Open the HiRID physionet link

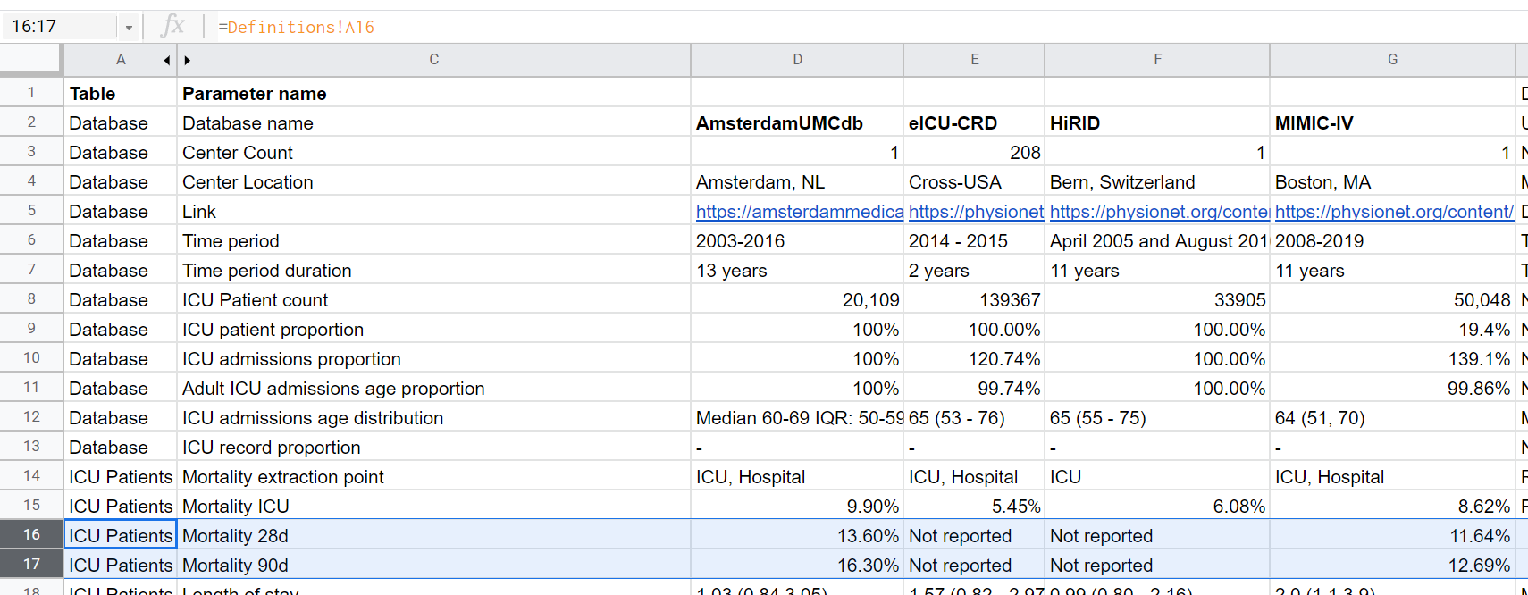point(1159,212)
